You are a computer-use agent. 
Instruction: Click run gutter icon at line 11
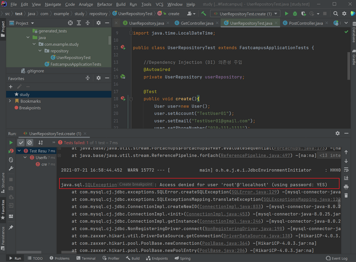(123, 47)
